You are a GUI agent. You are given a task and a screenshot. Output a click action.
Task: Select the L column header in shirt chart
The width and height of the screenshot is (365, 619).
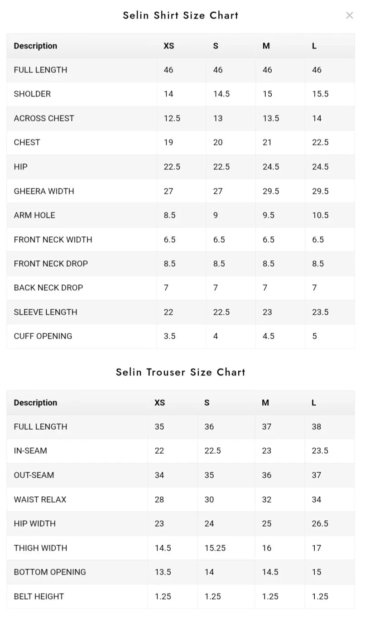pos(314,46)
